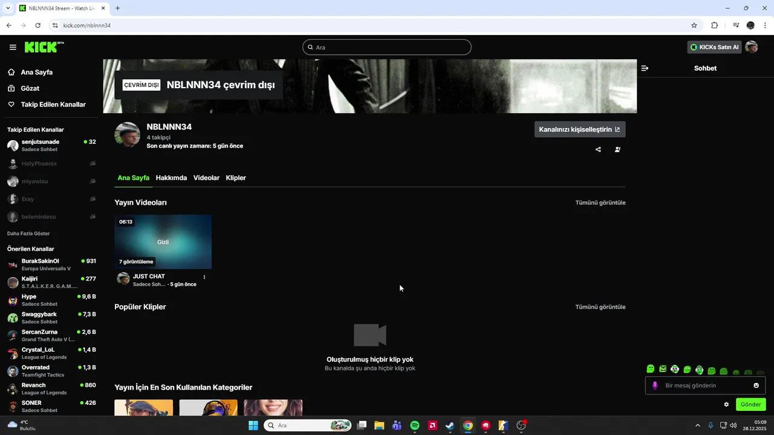Image resolution: width=774 pixels, height=435 pixels.
Task: Open the SONER recommended channel
Action: [51, 406]
